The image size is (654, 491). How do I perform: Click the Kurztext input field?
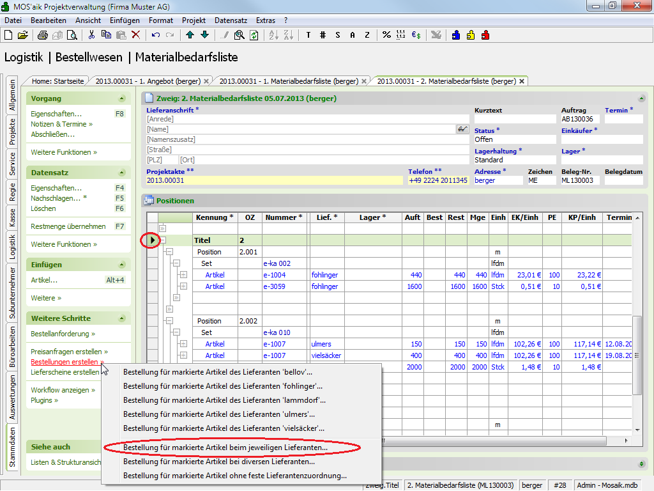click(x=515, y=119)
